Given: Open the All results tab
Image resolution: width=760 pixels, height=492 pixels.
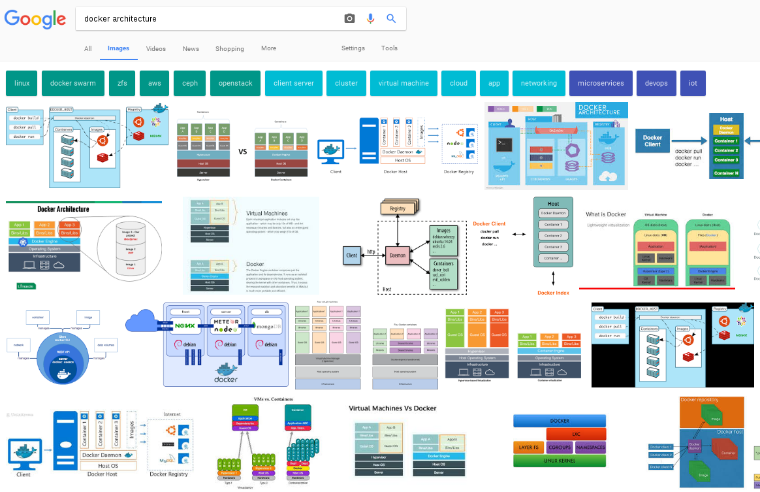Looking at the screenshot, I should click(87, 48).
